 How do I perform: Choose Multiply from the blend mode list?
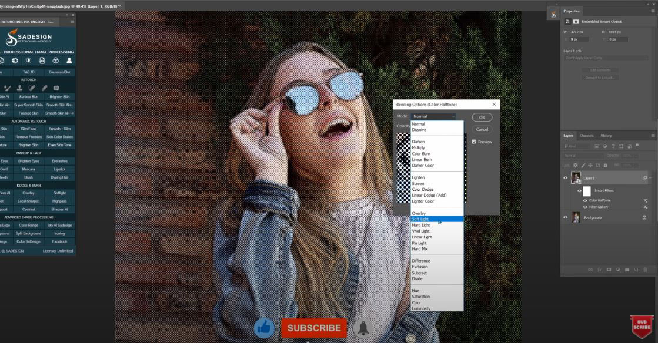click(419, 147)
